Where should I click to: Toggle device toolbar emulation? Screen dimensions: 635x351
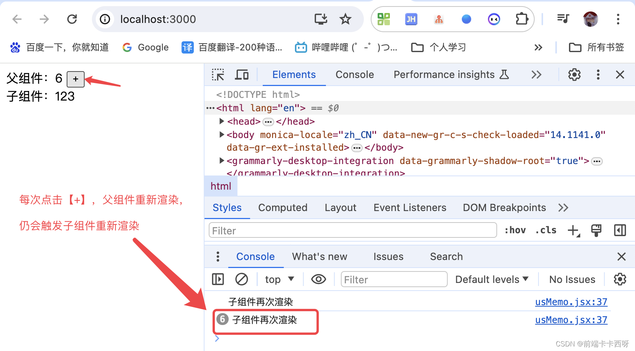pyautogui.click(x=242, y=75)
